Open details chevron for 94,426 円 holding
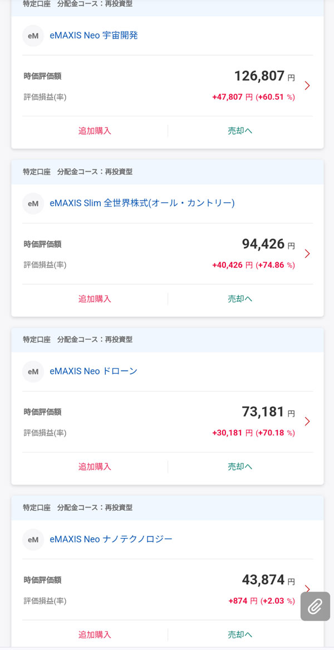The image size is (334, 650). [307, 254]
